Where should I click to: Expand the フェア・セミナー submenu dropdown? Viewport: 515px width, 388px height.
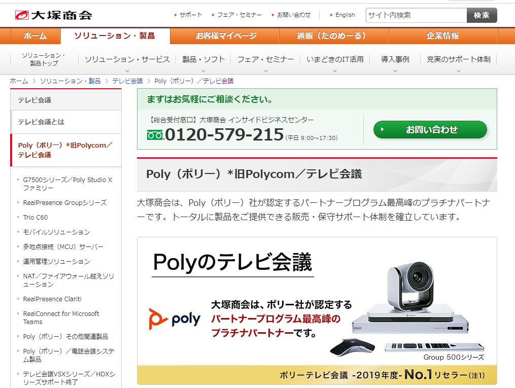(266, 60)
